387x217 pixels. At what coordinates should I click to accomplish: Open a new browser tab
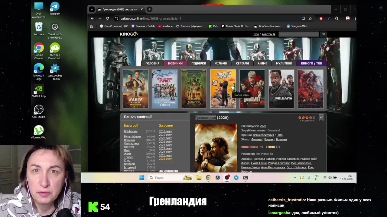(x=149, y=9)
